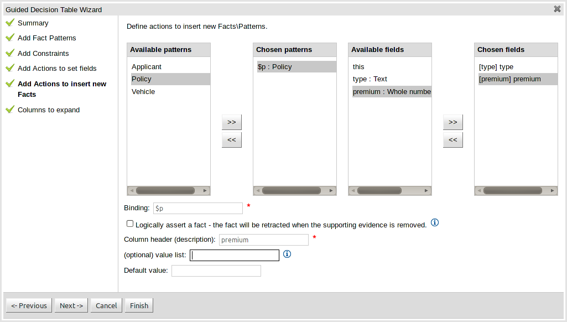567x322 pixels.
Task: Move pattern to chosen with >> button
Action: [231, 122]
